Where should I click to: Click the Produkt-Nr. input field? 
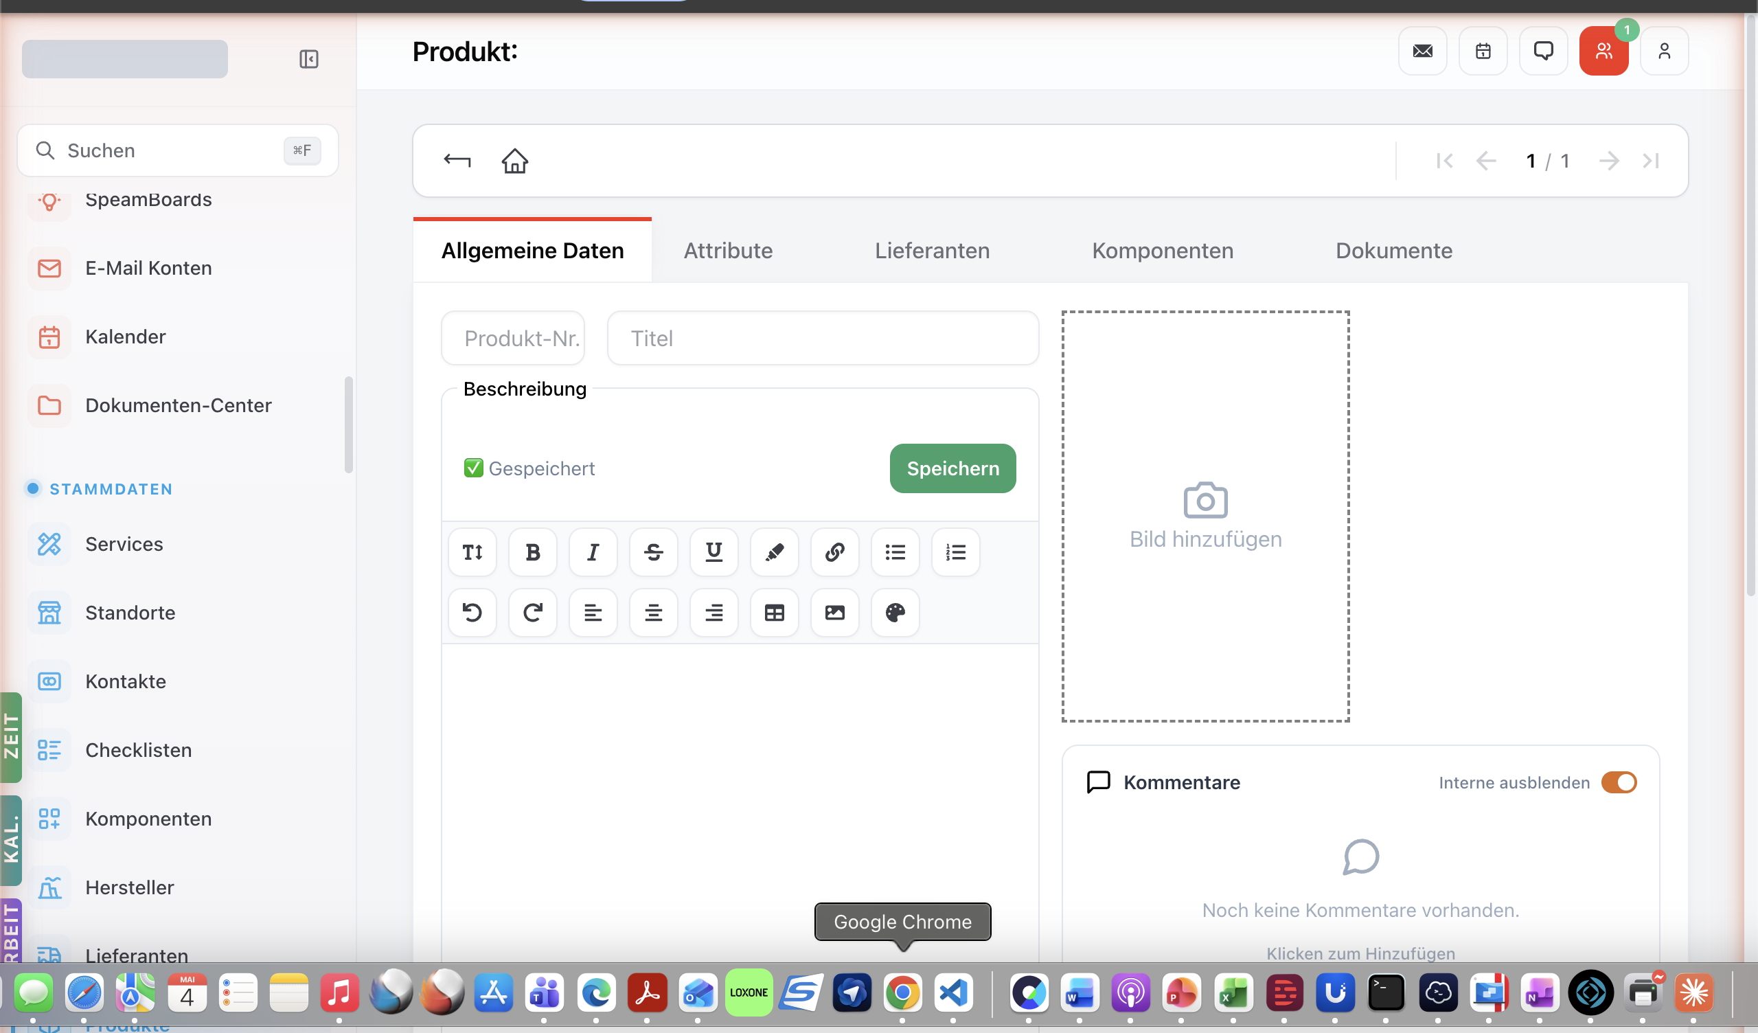pos(513,339)
